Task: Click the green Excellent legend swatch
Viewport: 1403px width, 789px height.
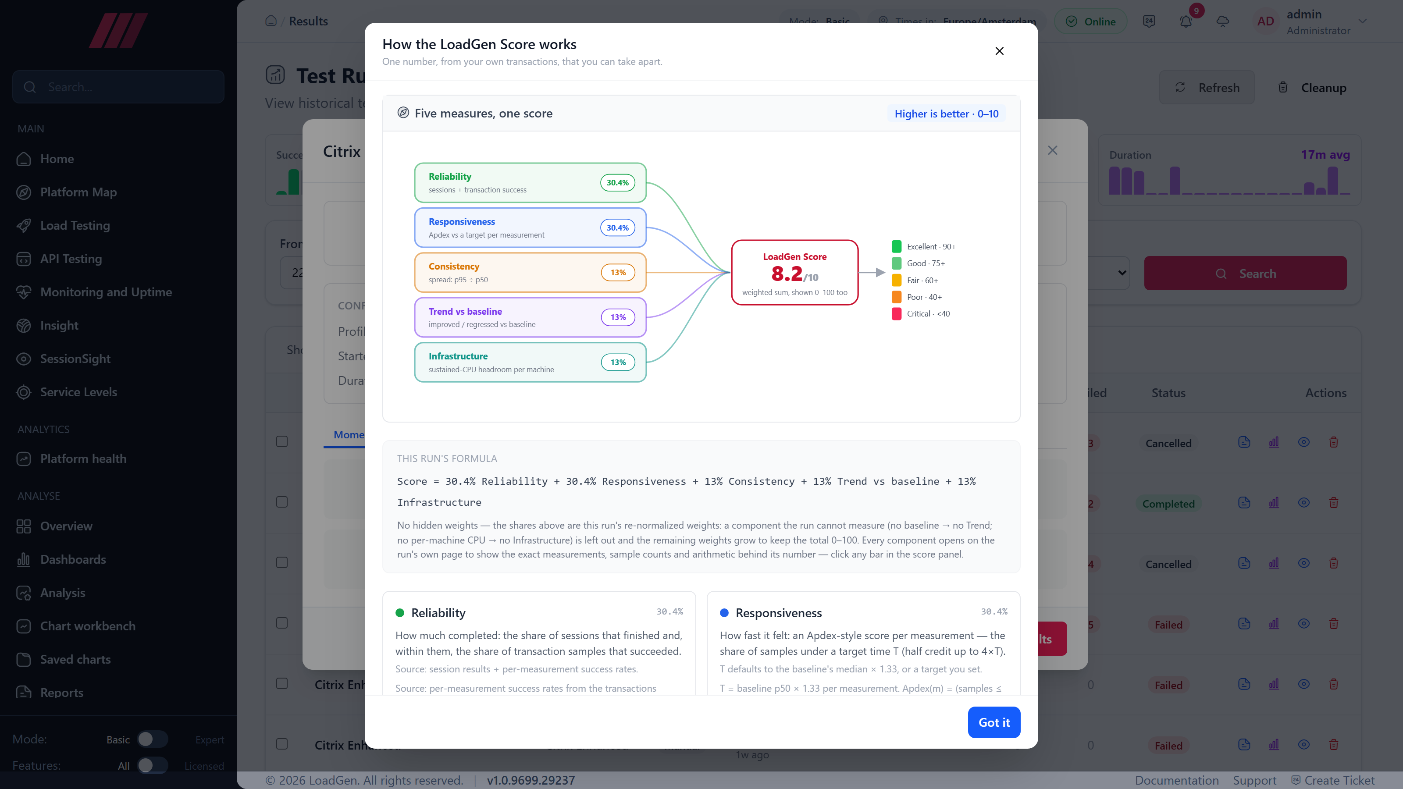Action: click(897, 247)
